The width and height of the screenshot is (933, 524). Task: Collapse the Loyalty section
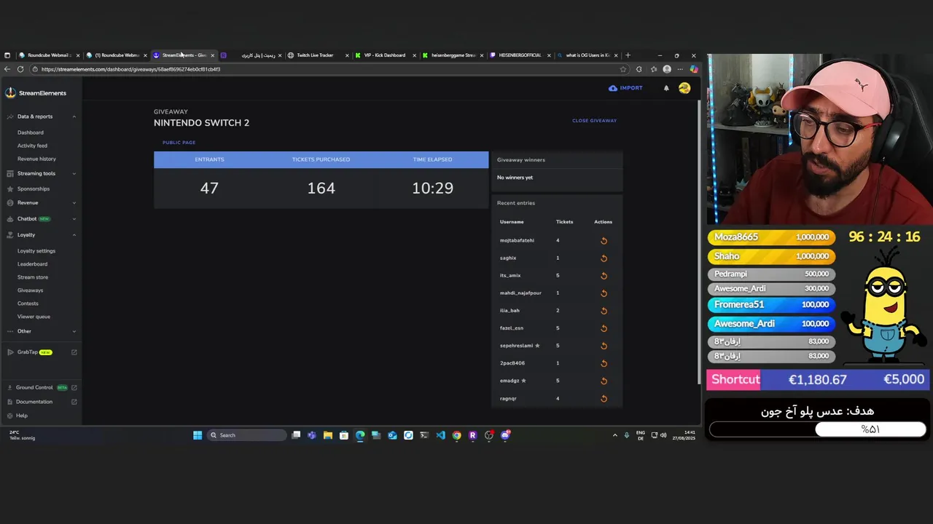[74, 235]
